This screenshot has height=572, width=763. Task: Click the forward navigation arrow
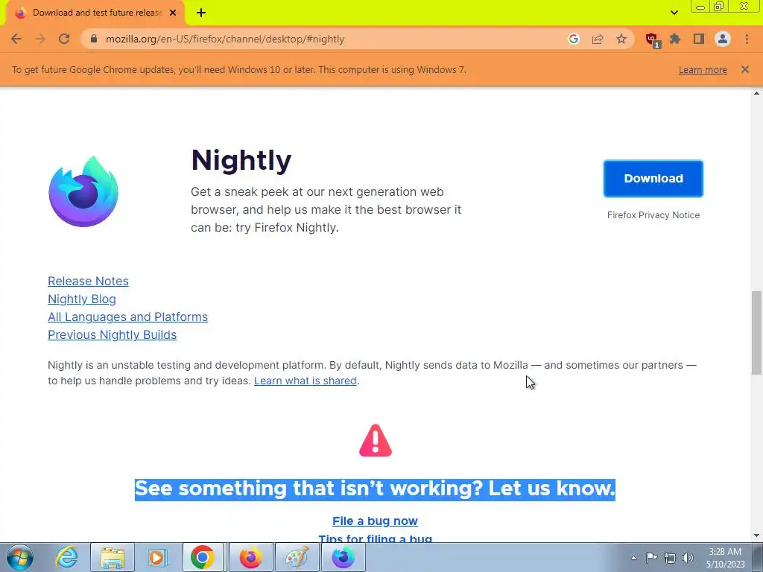(40, 39)
